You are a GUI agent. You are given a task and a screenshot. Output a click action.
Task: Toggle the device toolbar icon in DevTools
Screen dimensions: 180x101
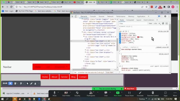(x=76, y=16)
